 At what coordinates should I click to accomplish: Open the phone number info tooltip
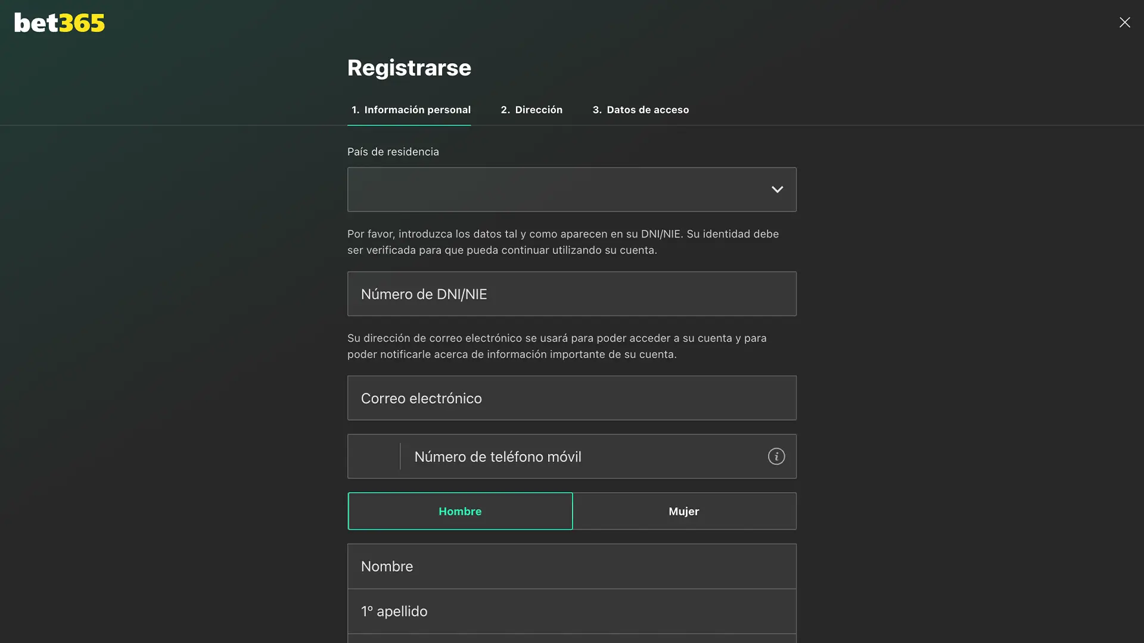tap(776, 456)
